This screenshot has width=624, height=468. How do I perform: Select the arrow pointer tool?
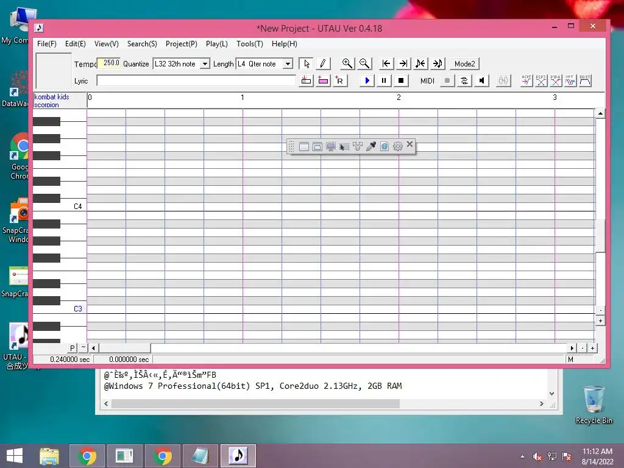pyautogui.click(x=306, y=63)
